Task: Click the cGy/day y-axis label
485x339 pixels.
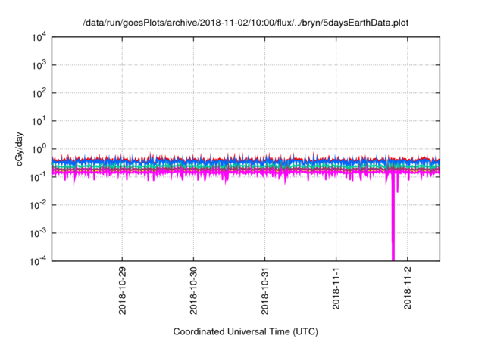Action: pos(20,149)
